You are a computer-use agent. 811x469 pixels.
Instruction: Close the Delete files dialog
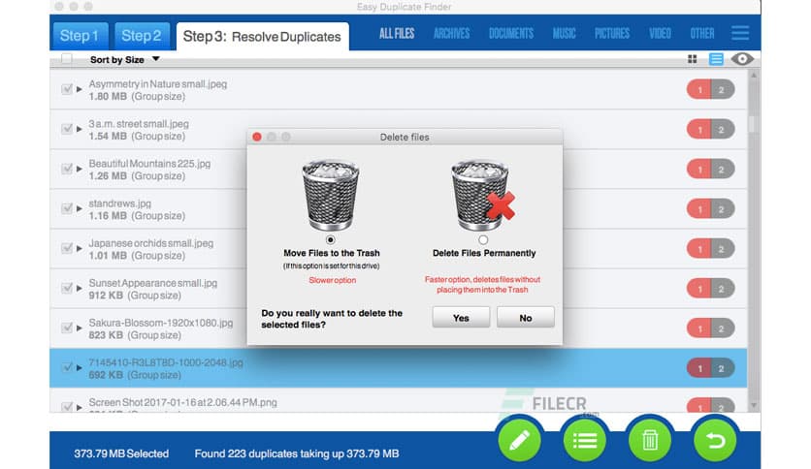coord(257,137)
